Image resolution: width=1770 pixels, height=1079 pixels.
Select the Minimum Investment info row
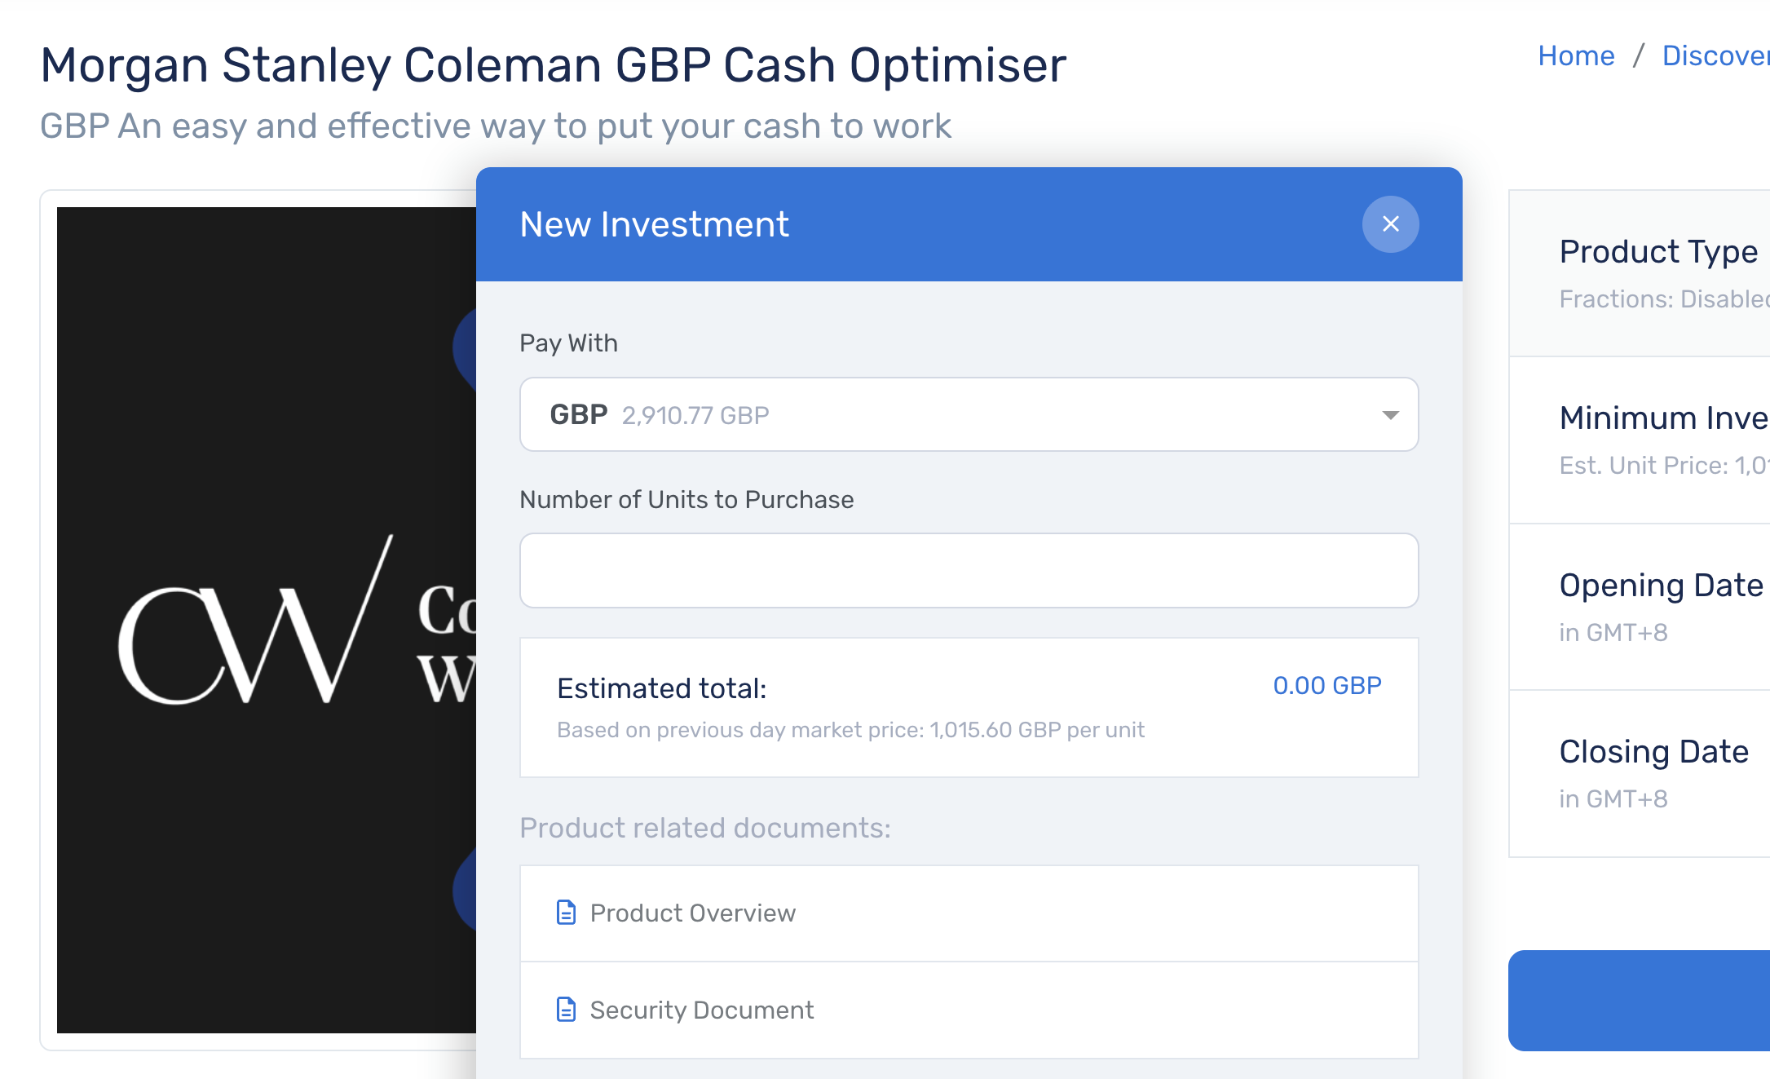[1639, 440]
